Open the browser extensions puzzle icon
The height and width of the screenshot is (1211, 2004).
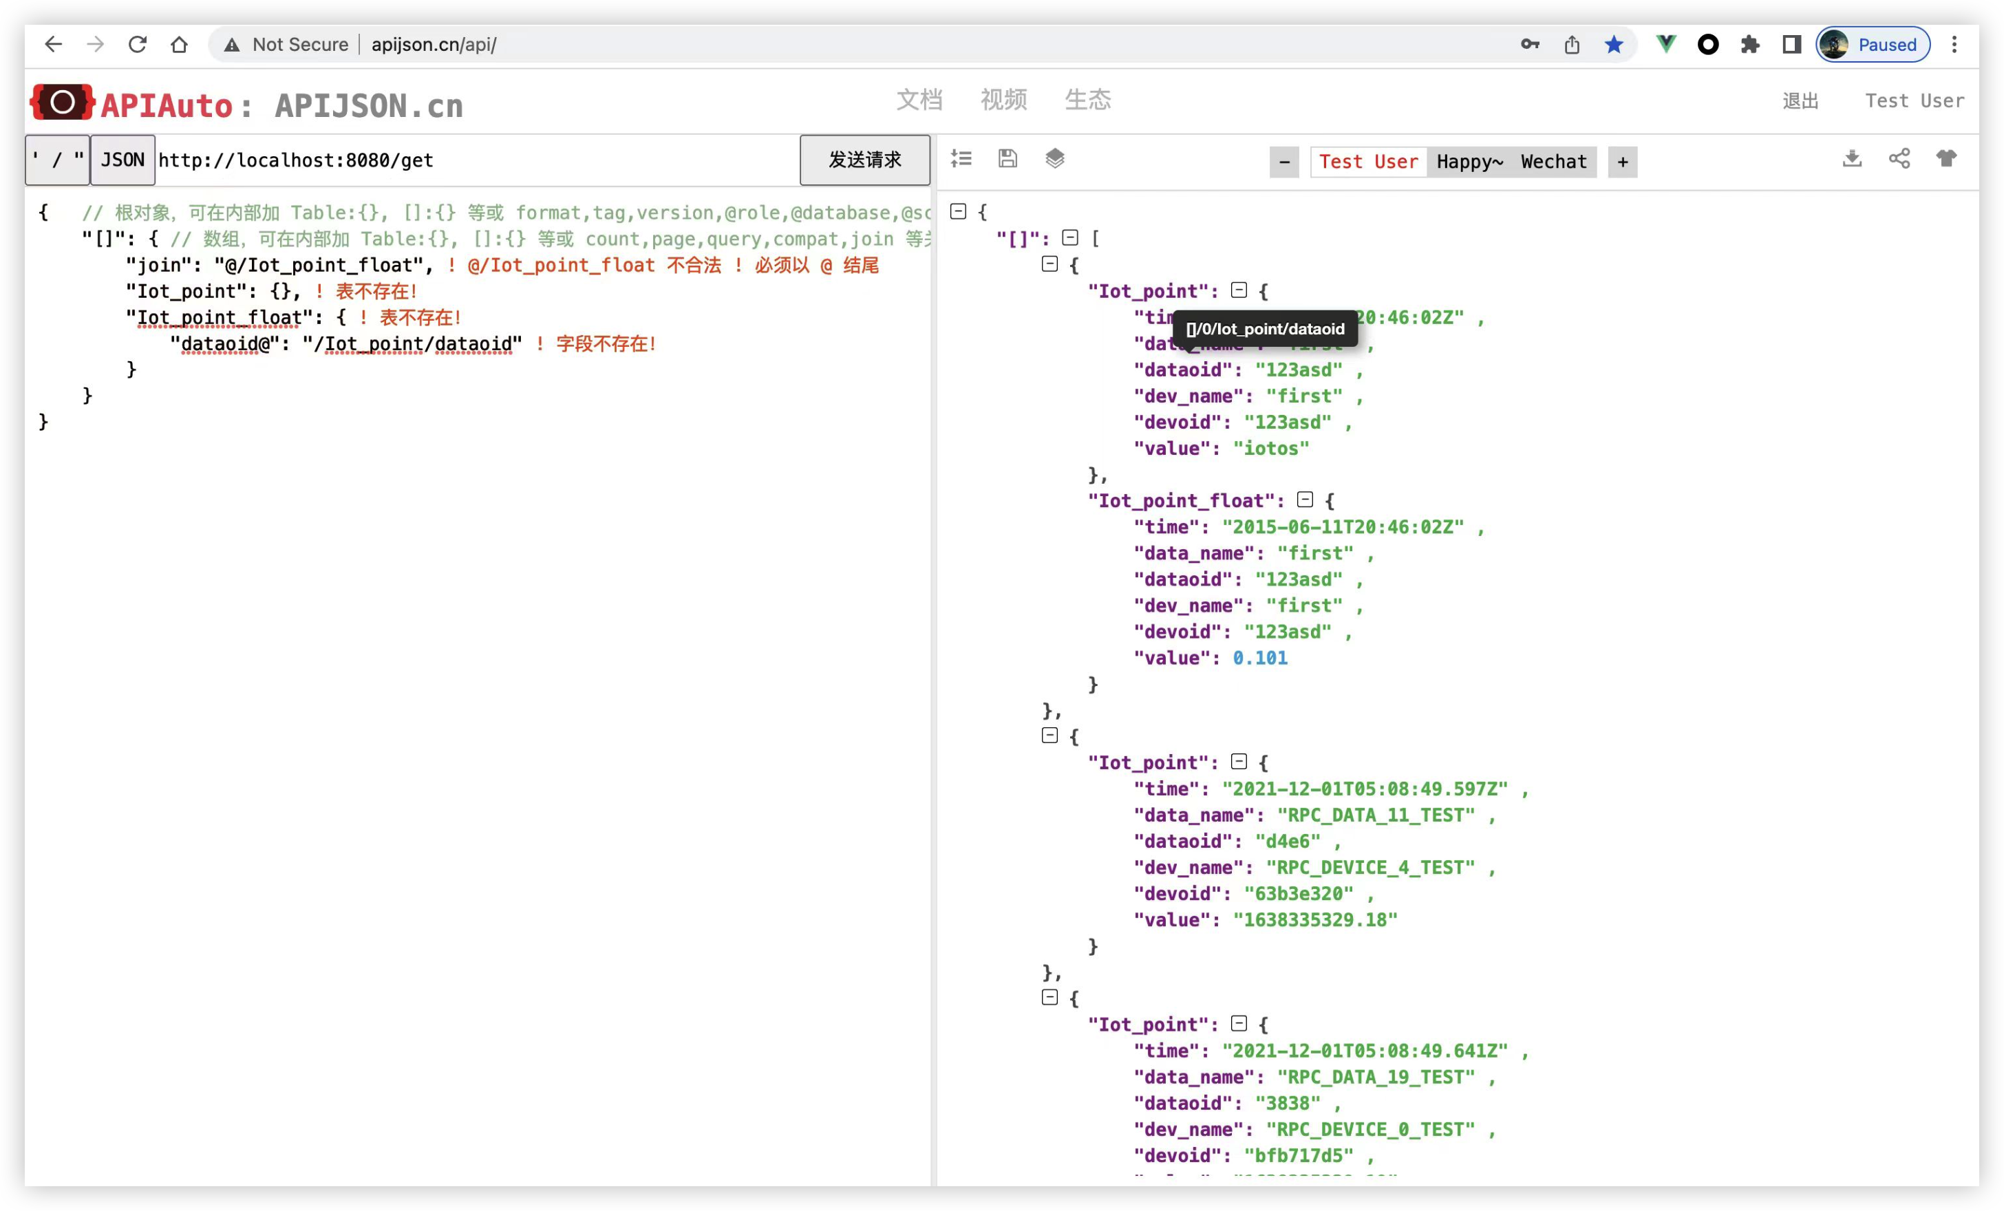(1749, 45)
